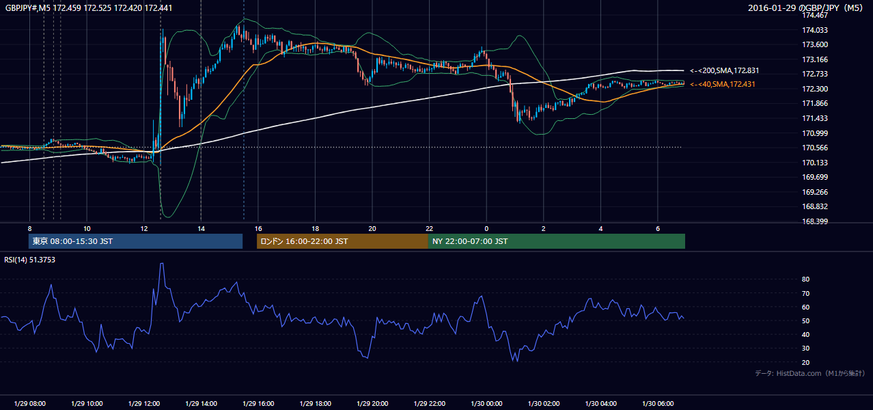Click price axis label 168.832
873x410 pixels.
click(814, 206)
